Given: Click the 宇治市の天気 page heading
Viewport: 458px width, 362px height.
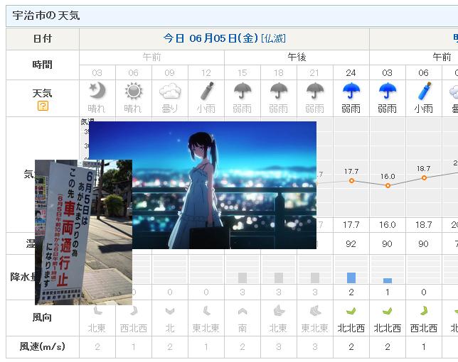Looking at the screenshot, I should 46,16.
